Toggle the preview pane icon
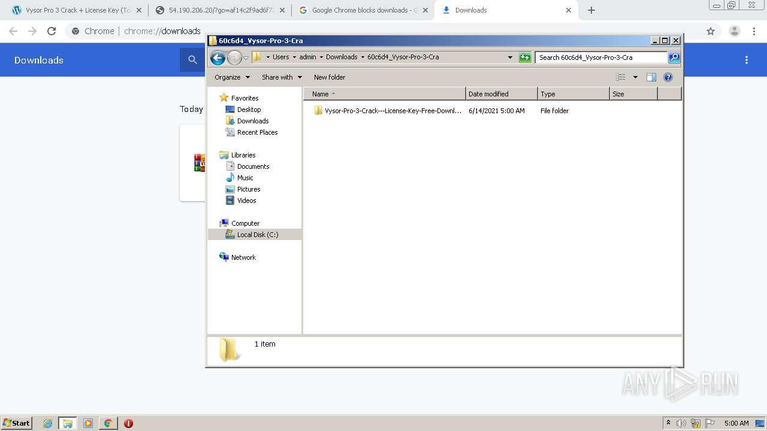This screenshot has height=431, width=767. 651,77
